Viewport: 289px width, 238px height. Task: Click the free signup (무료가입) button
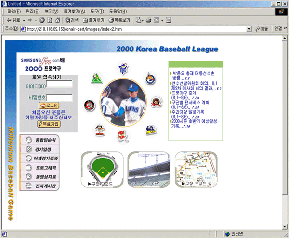coord(49,124)
